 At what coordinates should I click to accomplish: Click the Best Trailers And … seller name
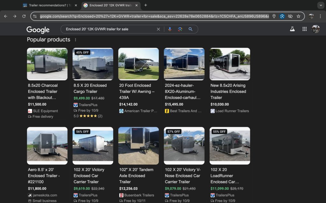pos(186,111)
